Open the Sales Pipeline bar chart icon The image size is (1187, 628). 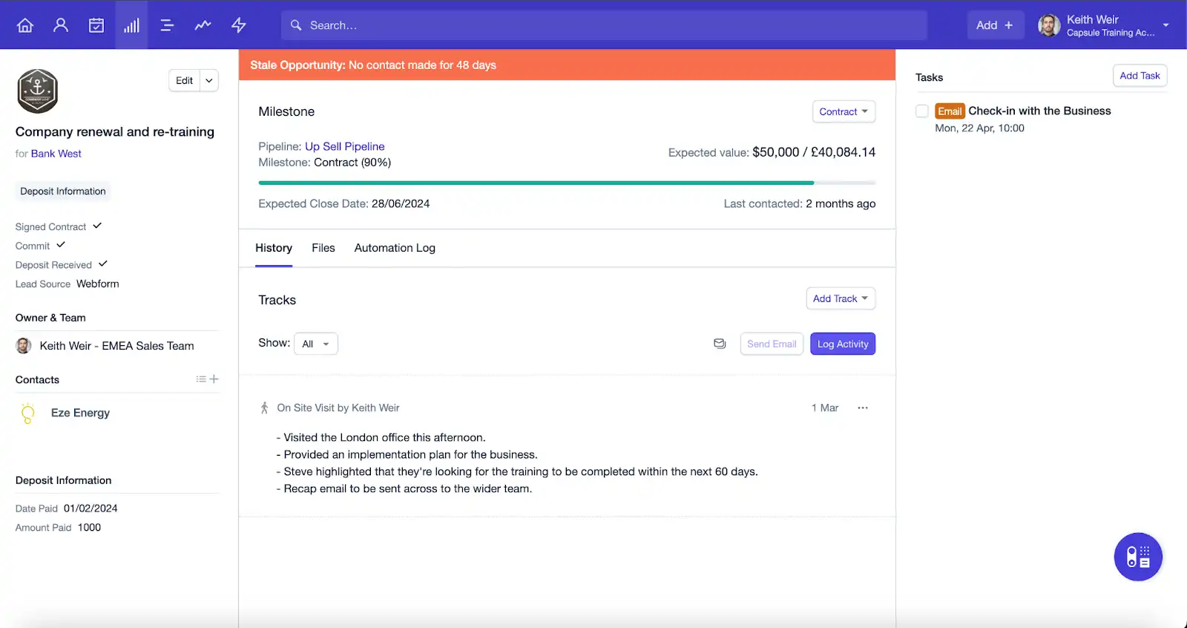pos(131,25)
